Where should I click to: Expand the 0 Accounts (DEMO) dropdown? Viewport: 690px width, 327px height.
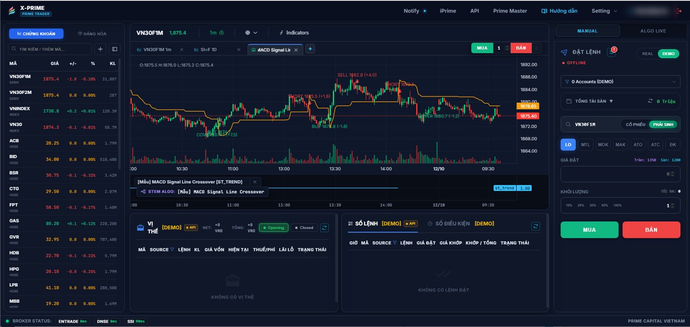pos(620,82)
